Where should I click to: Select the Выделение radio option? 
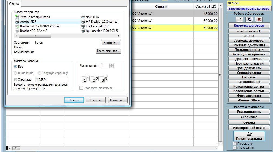[x=15, y=73]
